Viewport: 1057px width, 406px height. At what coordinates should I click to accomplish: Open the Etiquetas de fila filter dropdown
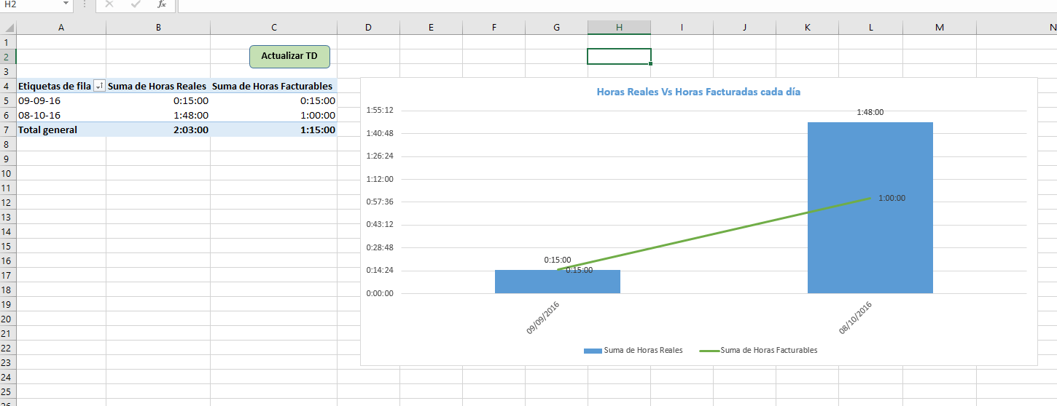pyautogui.click(x=99, y=87)
